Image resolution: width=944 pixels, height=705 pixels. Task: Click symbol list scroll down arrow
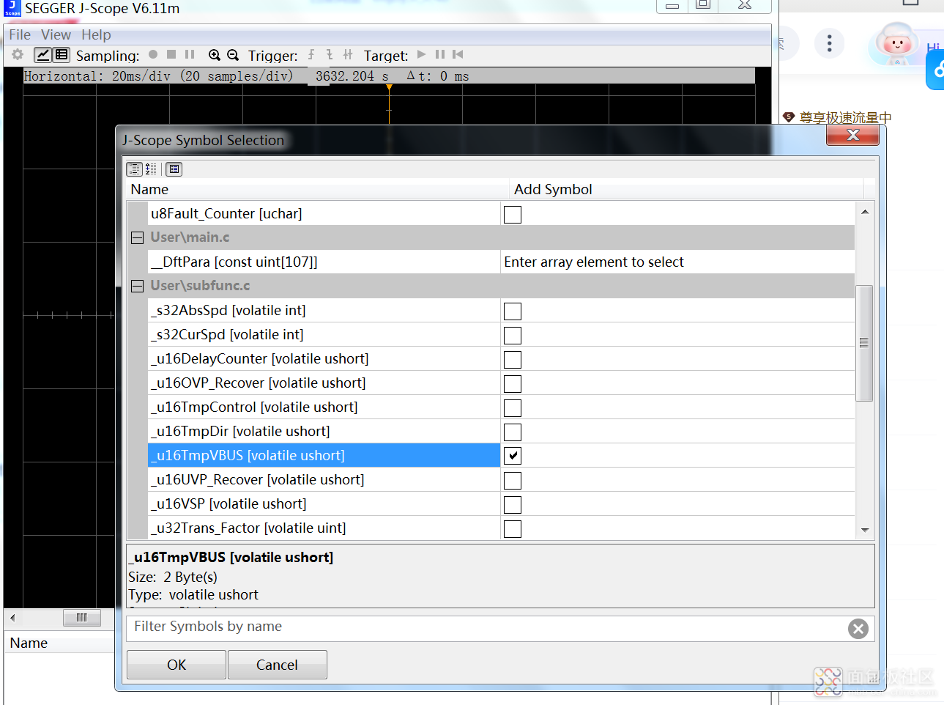click(865, 530)
